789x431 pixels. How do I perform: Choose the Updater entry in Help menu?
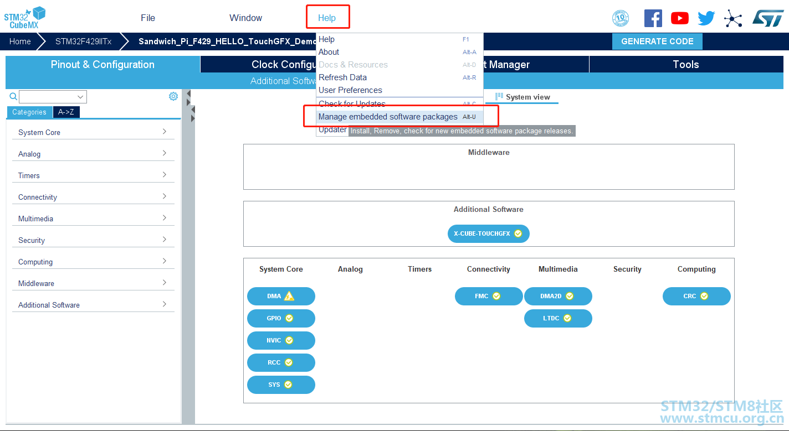point(332,130)
